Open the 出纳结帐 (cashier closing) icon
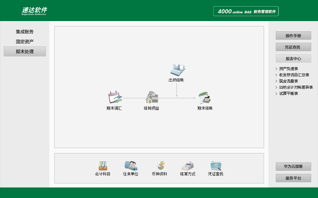This screenshot has width=318, height=198. (177, 70)
